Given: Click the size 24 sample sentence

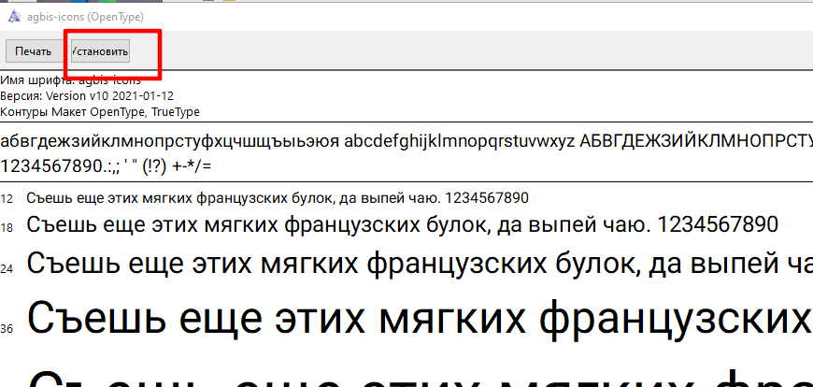Looking at the screenshot, I should (x=420, y=263).
